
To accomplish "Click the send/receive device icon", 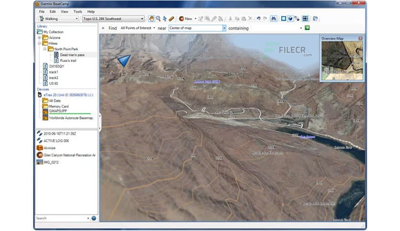I will tap(315, 19).
